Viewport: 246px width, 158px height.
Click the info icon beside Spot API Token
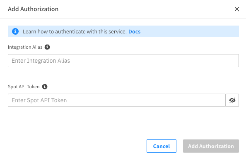click(x=45, y=87)
